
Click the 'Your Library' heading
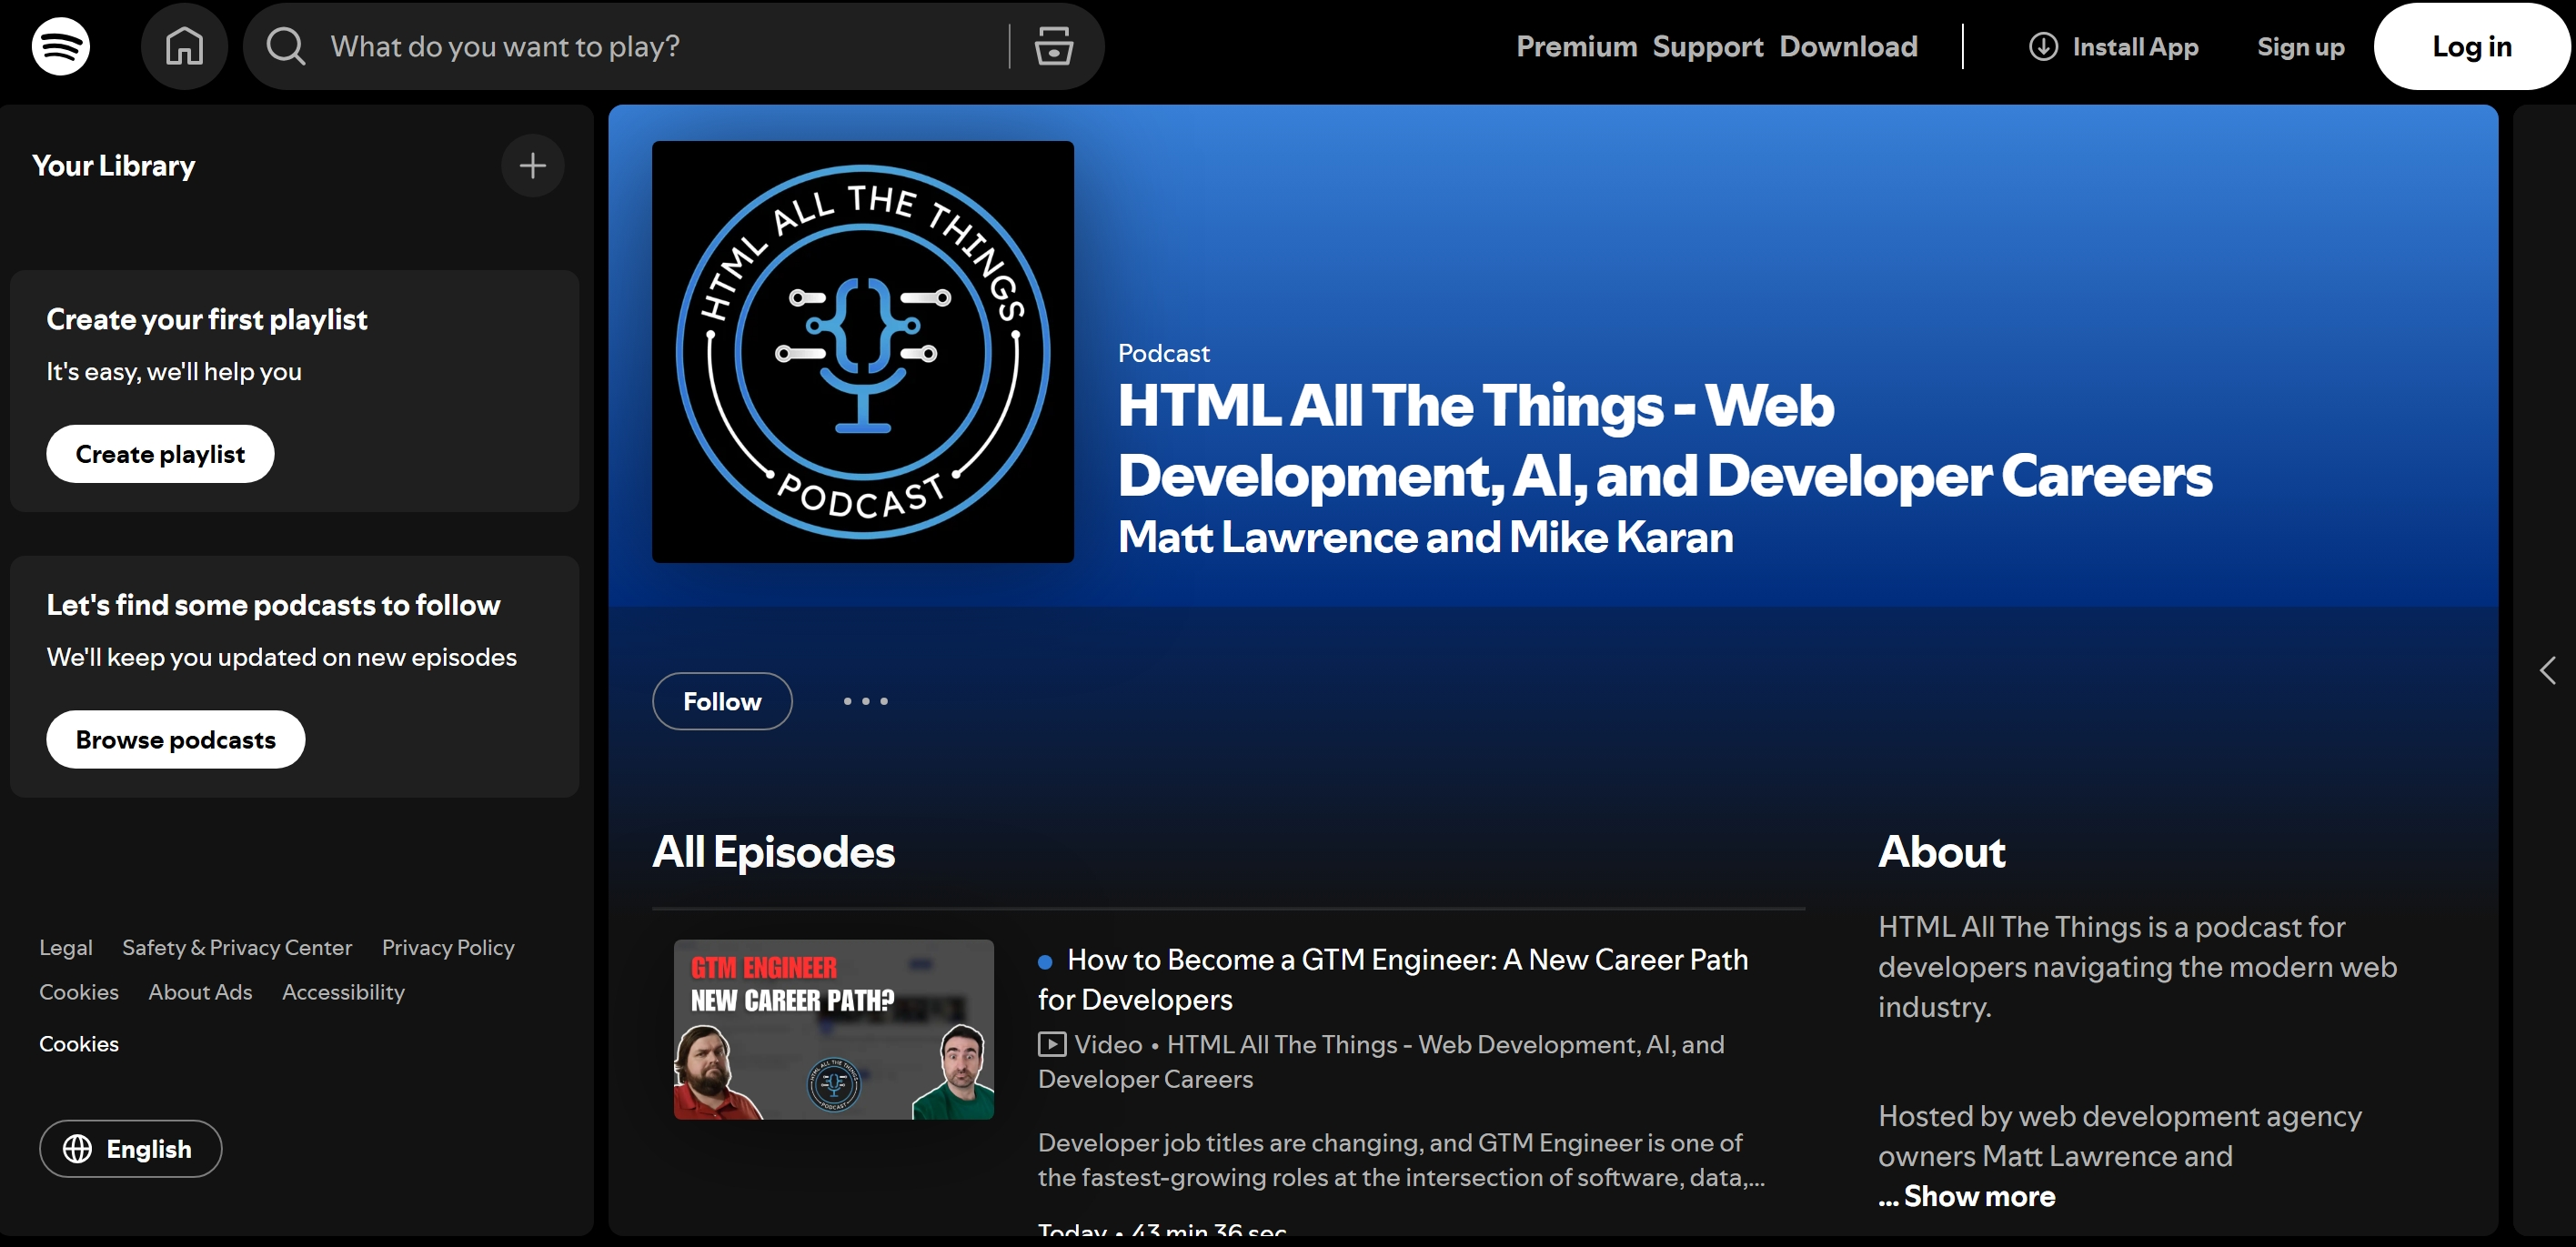point(114,165)
